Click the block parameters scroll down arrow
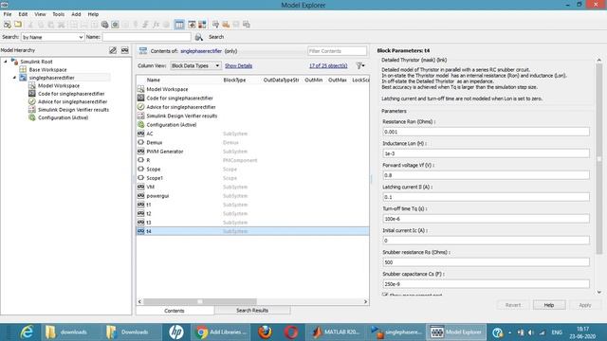607x341 pixels. (598, 293)
